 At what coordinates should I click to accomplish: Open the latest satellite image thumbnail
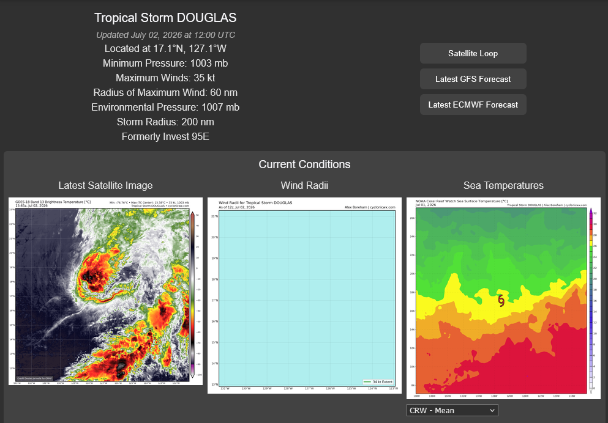[105, 292]
